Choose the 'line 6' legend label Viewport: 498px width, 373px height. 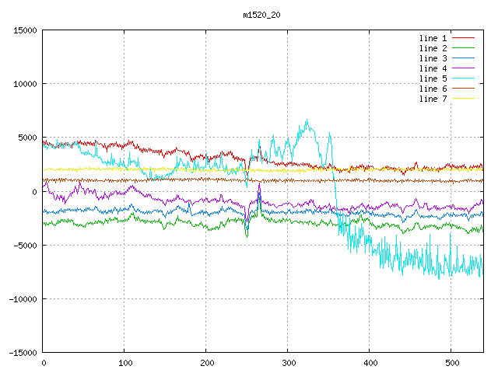tap(433, 89)
